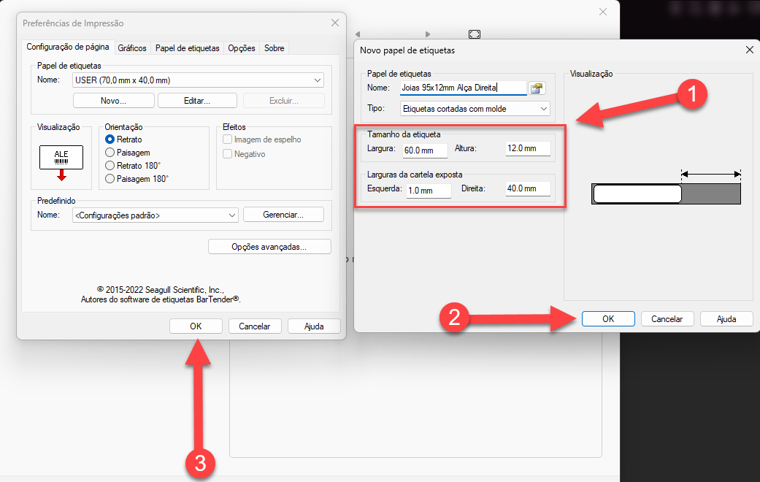The image size is (760, 482).
Task: Confirm OK in Novo papel de etiquetas
Action: 608,318
